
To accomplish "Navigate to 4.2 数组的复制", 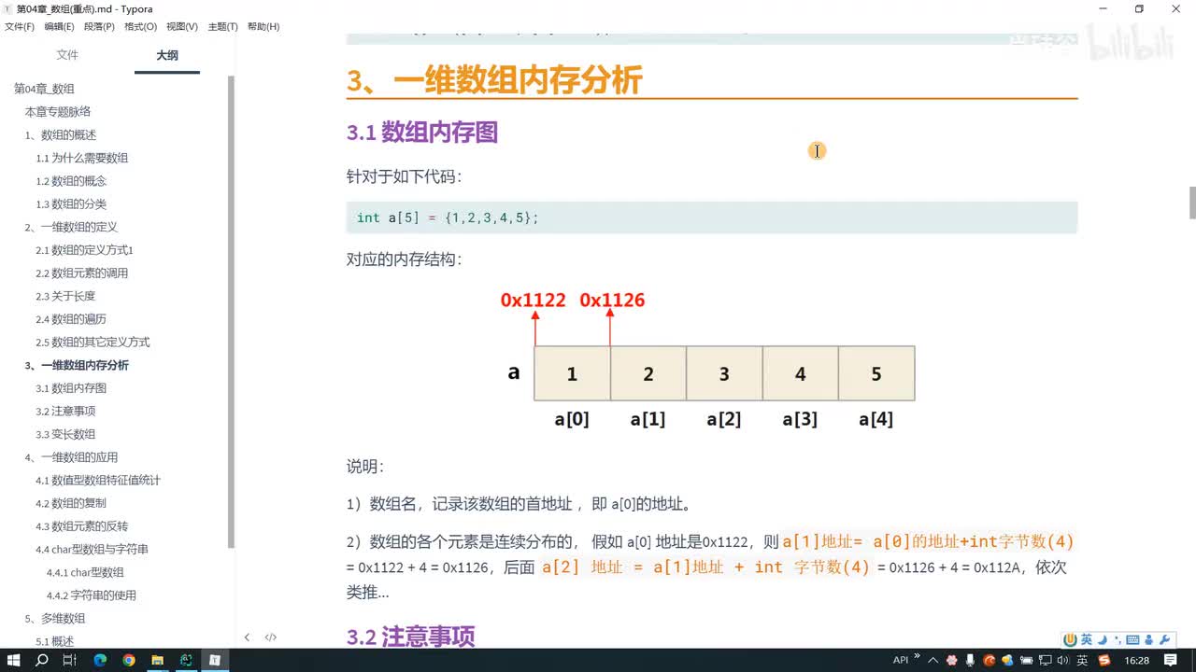I will point(71,503).
